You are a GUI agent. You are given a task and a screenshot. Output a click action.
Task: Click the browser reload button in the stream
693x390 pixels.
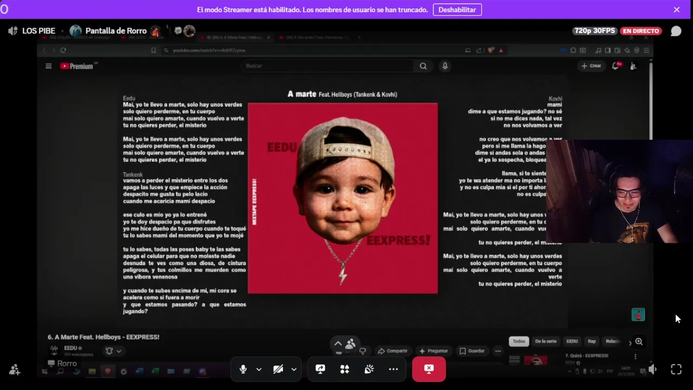(63, 50)
